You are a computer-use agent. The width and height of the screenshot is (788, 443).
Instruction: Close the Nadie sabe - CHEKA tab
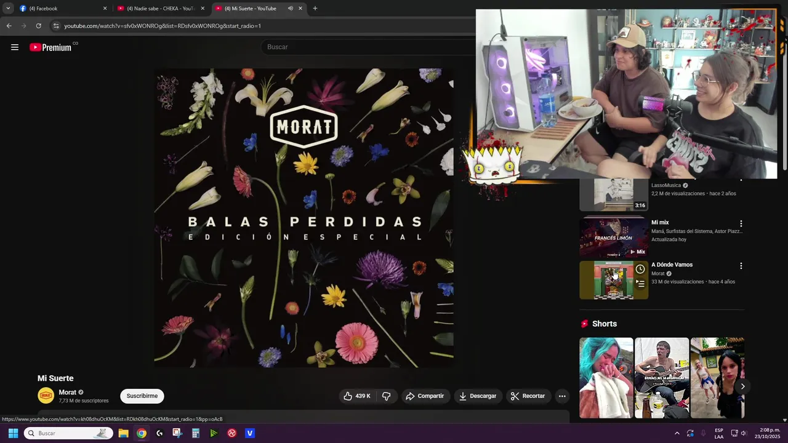203,9
